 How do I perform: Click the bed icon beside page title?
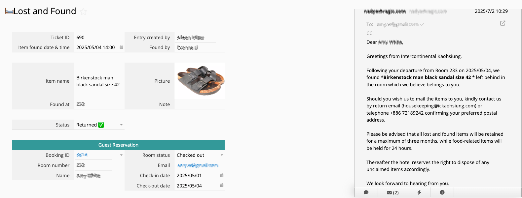point(9,12)
